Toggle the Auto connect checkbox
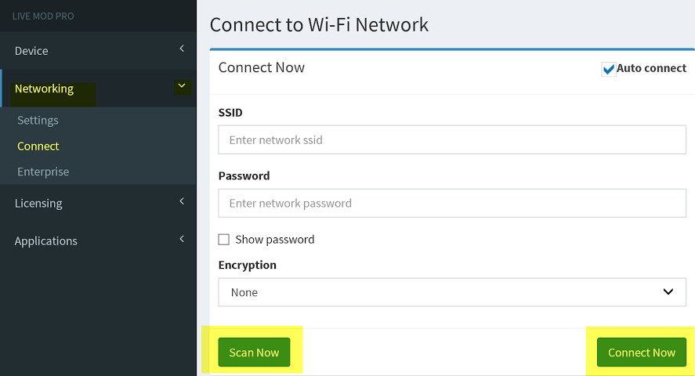Viewport: 695px width, 376px height. [608, 69]
